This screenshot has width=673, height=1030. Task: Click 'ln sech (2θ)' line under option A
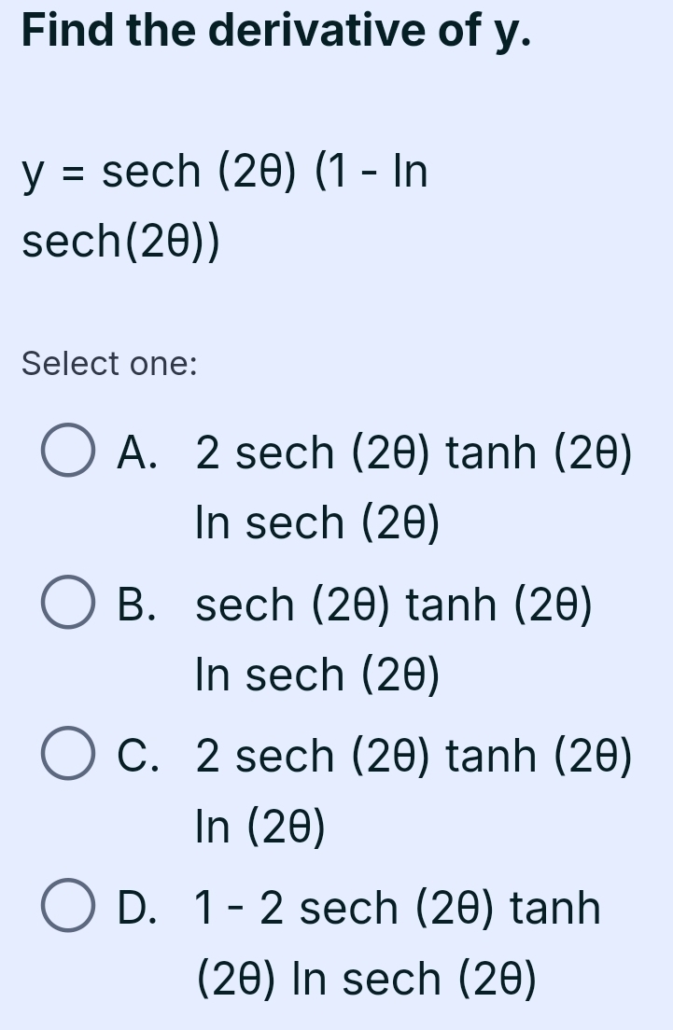[317, 523]
